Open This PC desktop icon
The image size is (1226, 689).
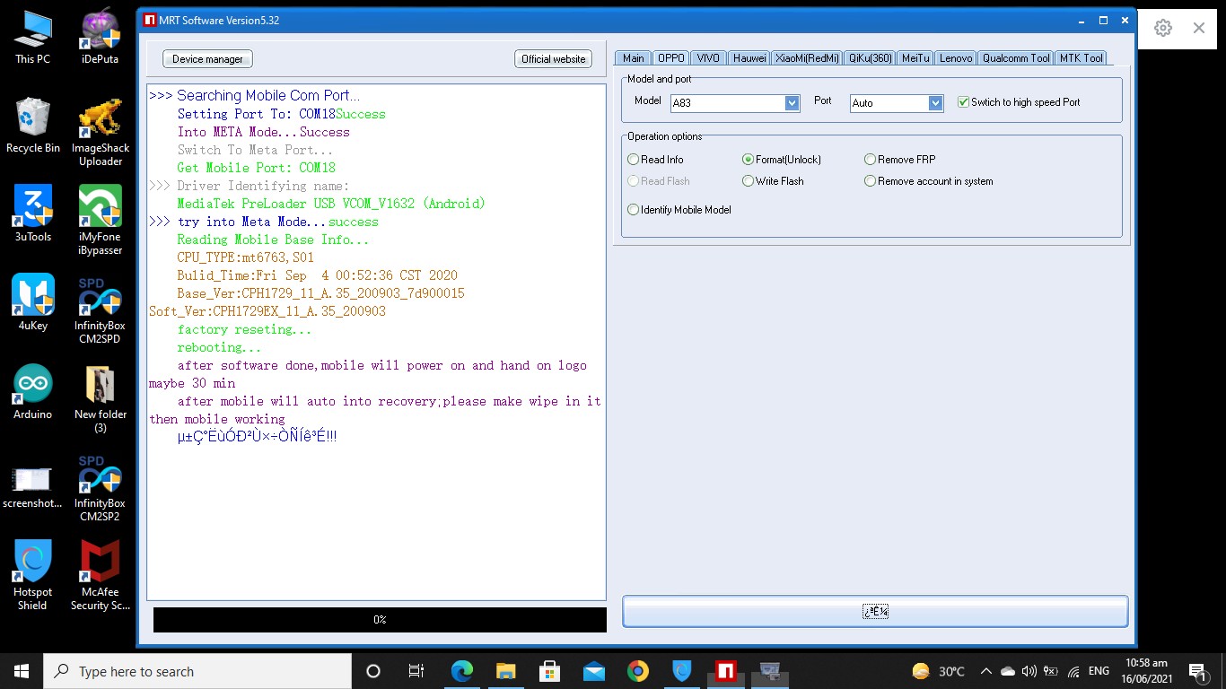point(33,37)
